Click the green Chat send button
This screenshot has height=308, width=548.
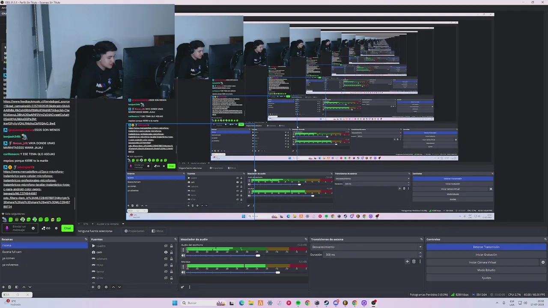(67, 228)
